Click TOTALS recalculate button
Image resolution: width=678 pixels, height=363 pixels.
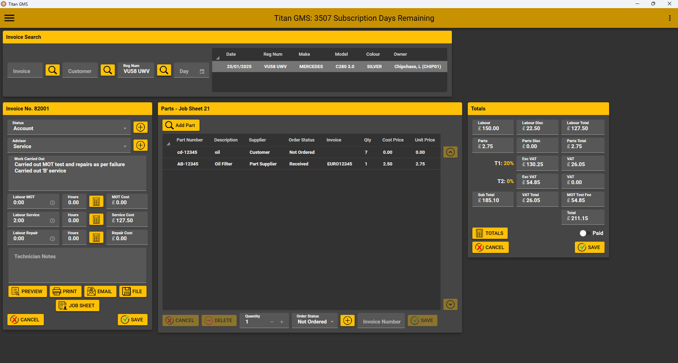[490, 233]
